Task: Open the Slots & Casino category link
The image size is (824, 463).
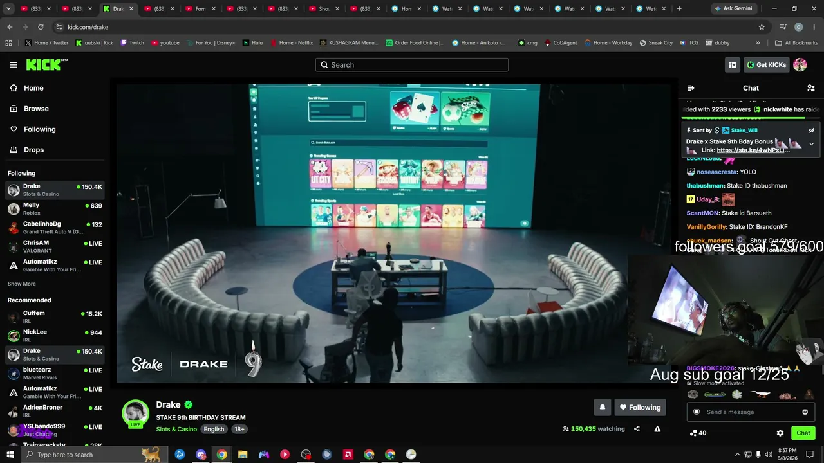Action: click(176, 429)
